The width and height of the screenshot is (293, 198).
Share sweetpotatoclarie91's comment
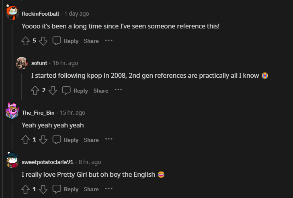91,189
